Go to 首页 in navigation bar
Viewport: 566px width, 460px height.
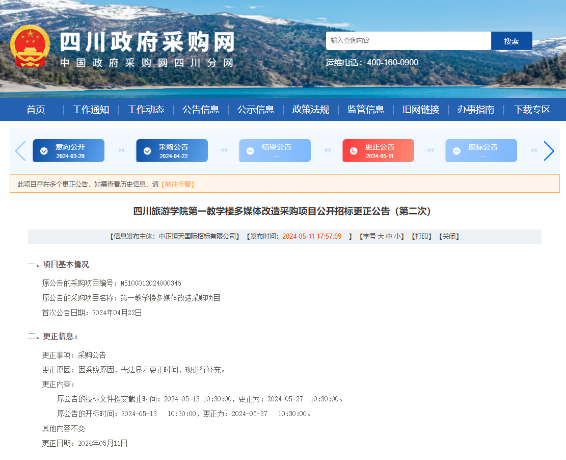point(36,110)
